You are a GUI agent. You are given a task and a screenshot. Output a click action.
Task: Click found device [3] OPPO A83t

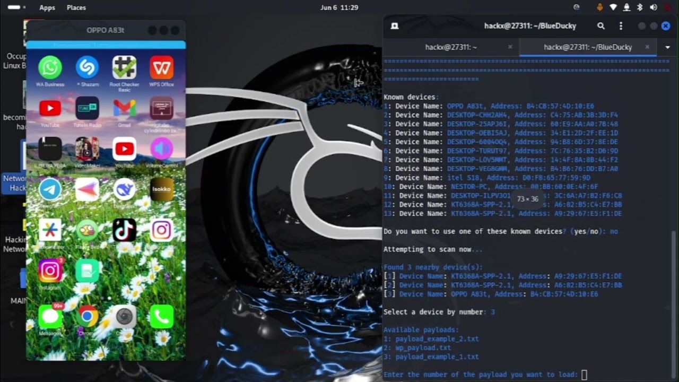coord(491,294)
